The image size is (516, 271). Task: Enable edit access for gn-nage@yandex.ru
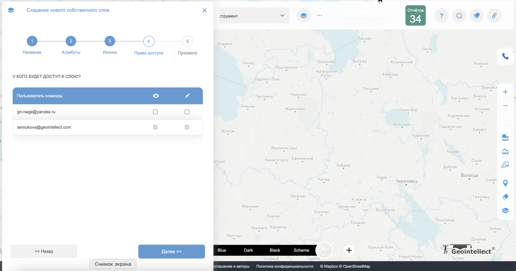(187, 112)
